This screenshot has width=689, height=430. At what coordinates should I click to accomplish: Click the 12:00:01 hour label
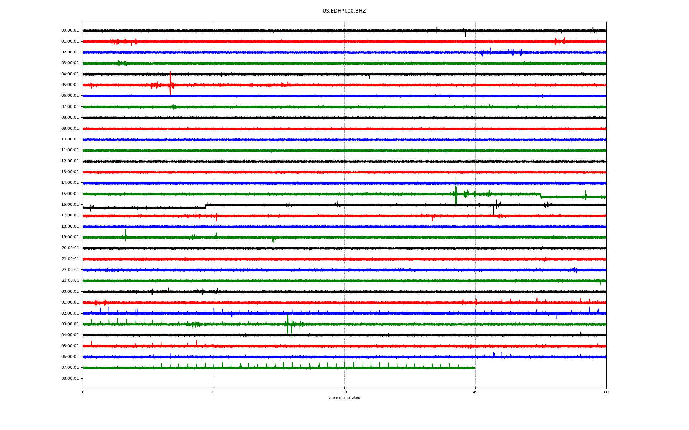(x=70, y=161)
